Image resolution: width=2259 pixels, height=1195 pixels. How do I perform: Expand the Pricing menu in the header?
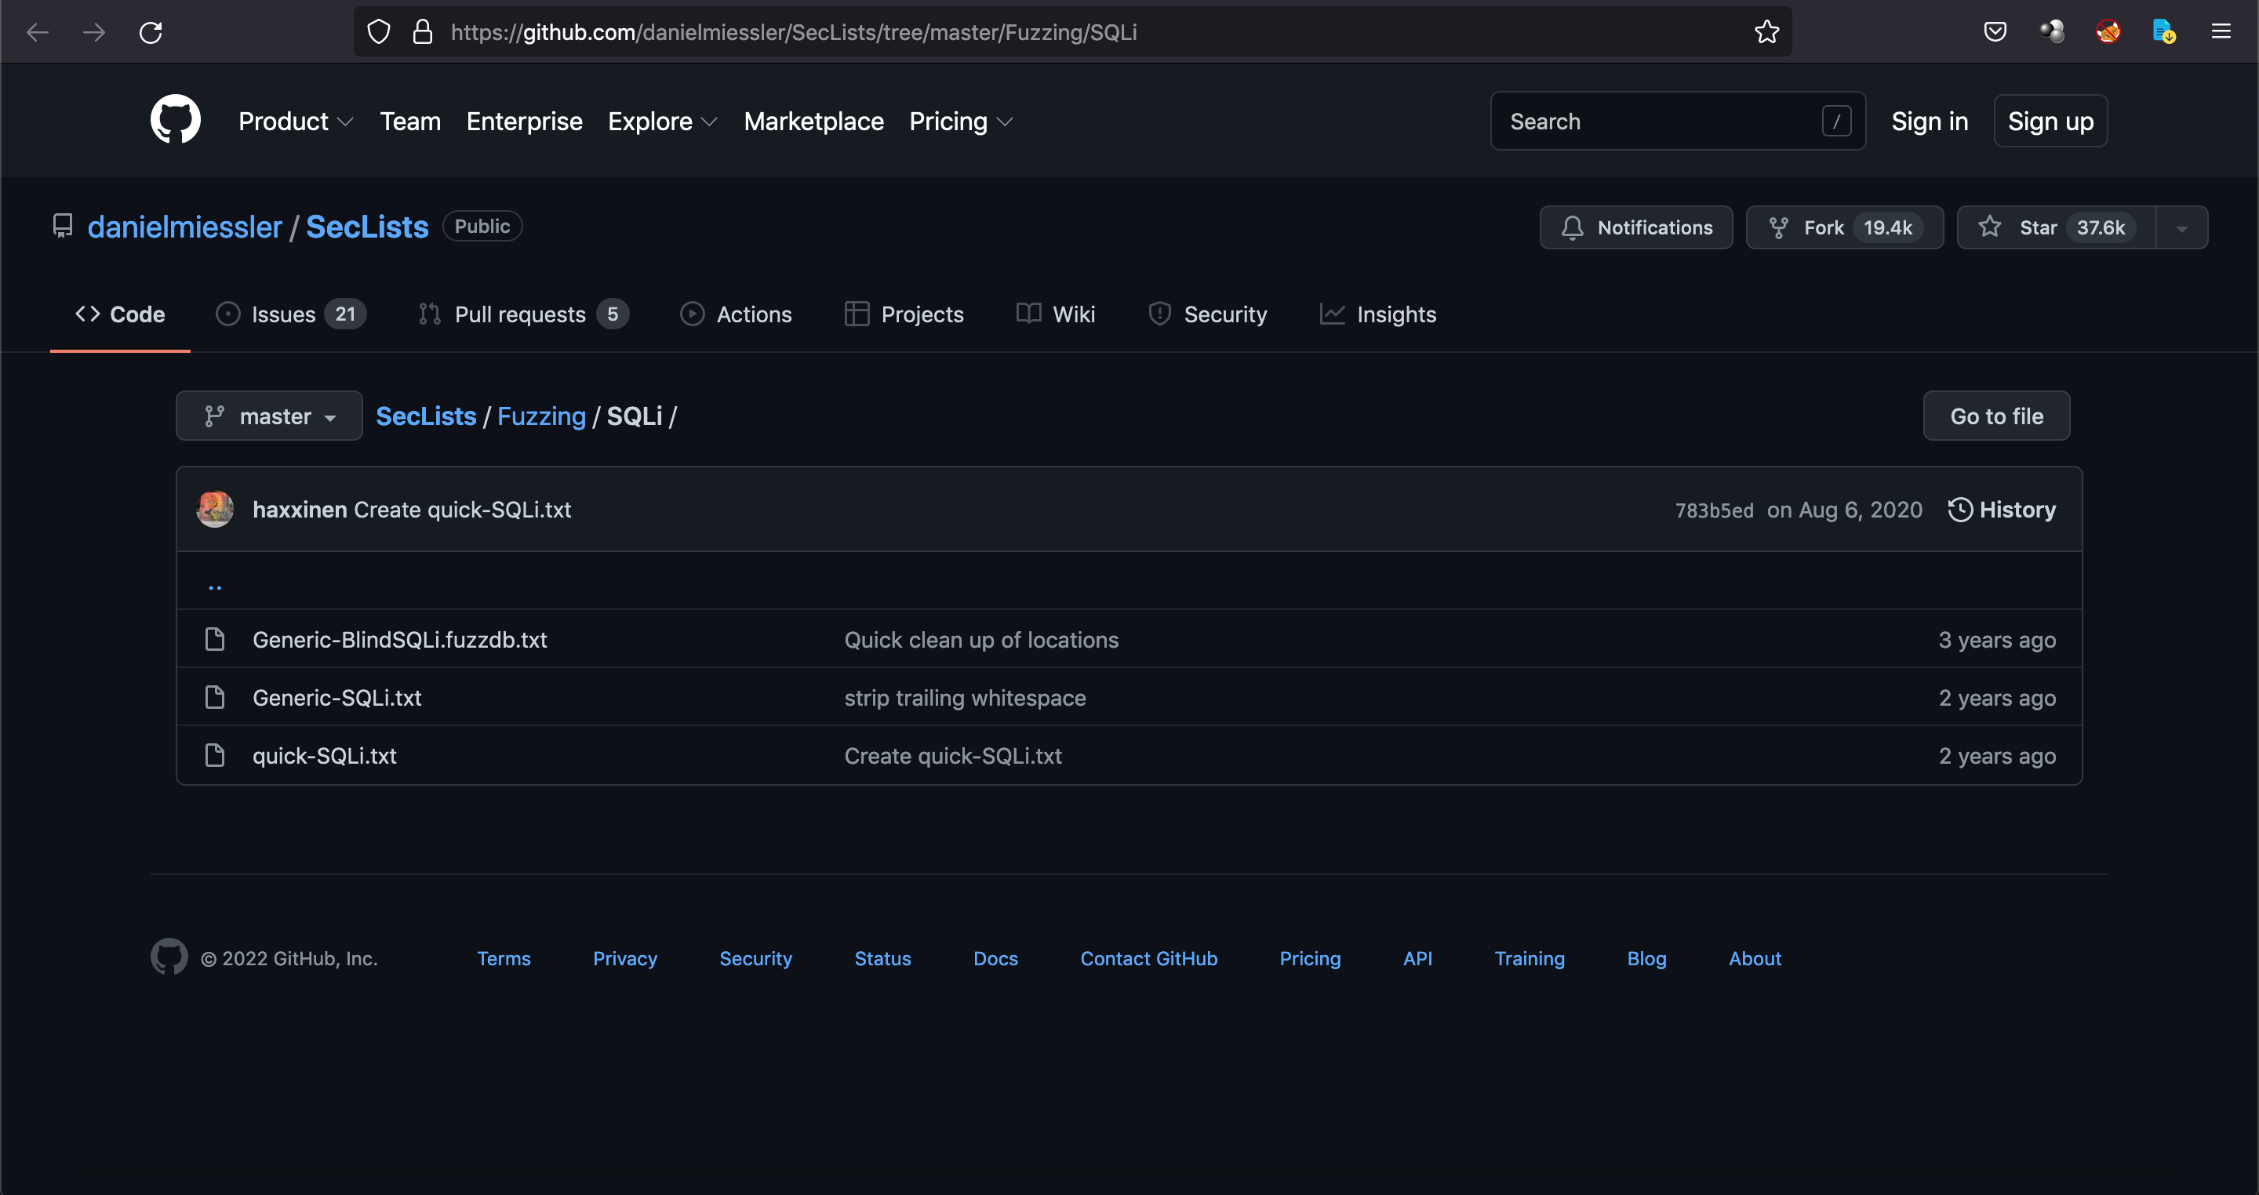pos(961,121)
